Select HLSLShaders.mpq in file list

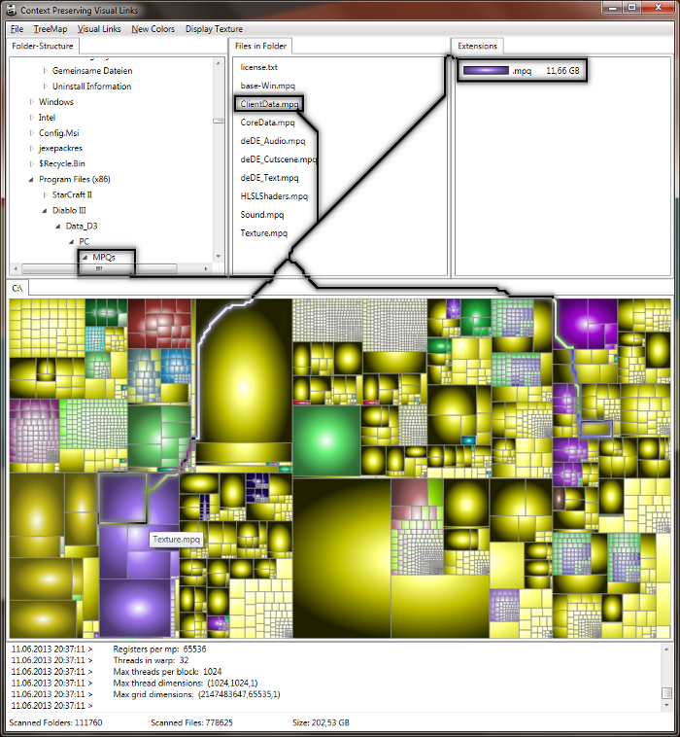274,196
